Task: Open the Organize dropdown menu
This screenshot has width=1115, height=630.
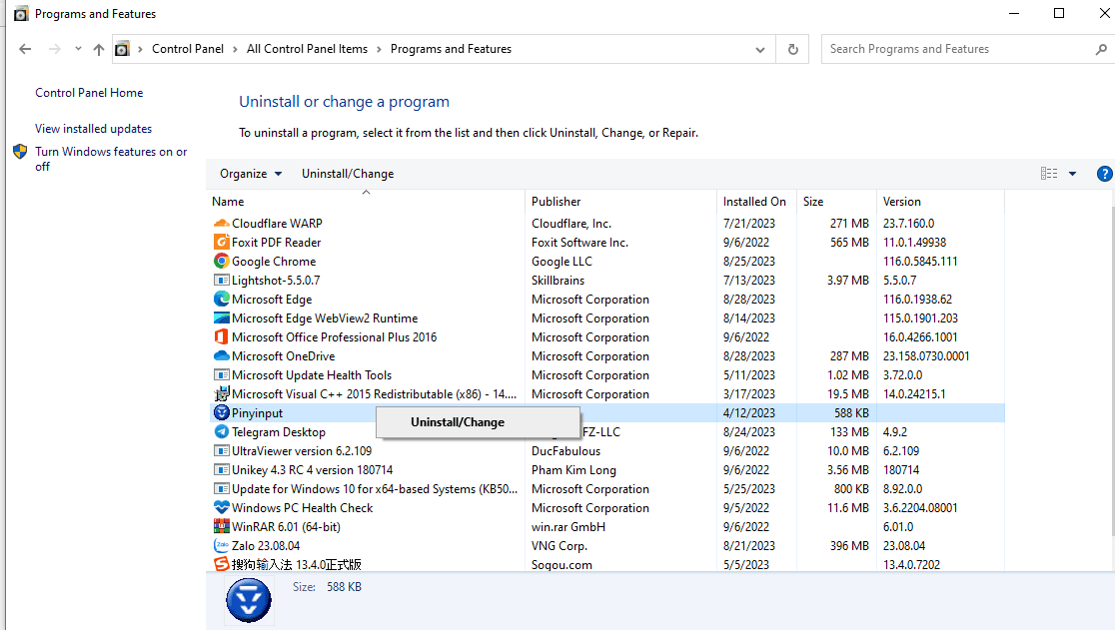Action: pos(251,174)
